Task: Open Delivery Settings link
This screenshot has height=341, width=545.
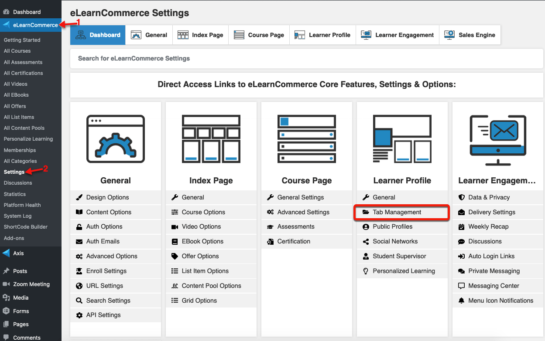Action: (x=498, y=212)
